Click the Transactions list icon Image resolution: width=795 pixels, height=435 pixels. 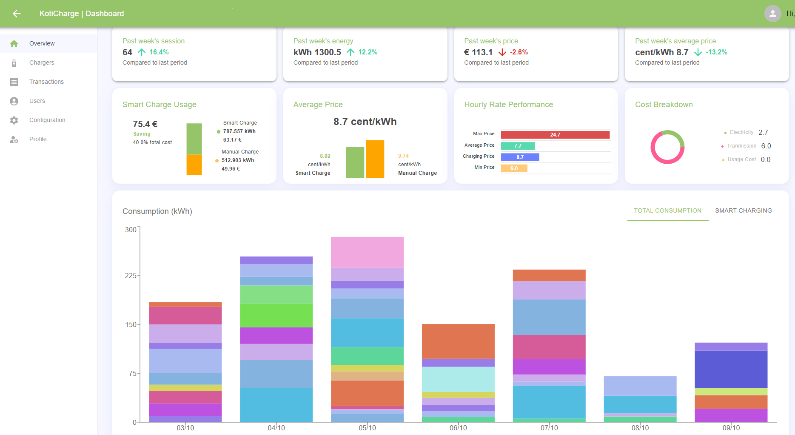pyautogui.click(x=14, y=82)
